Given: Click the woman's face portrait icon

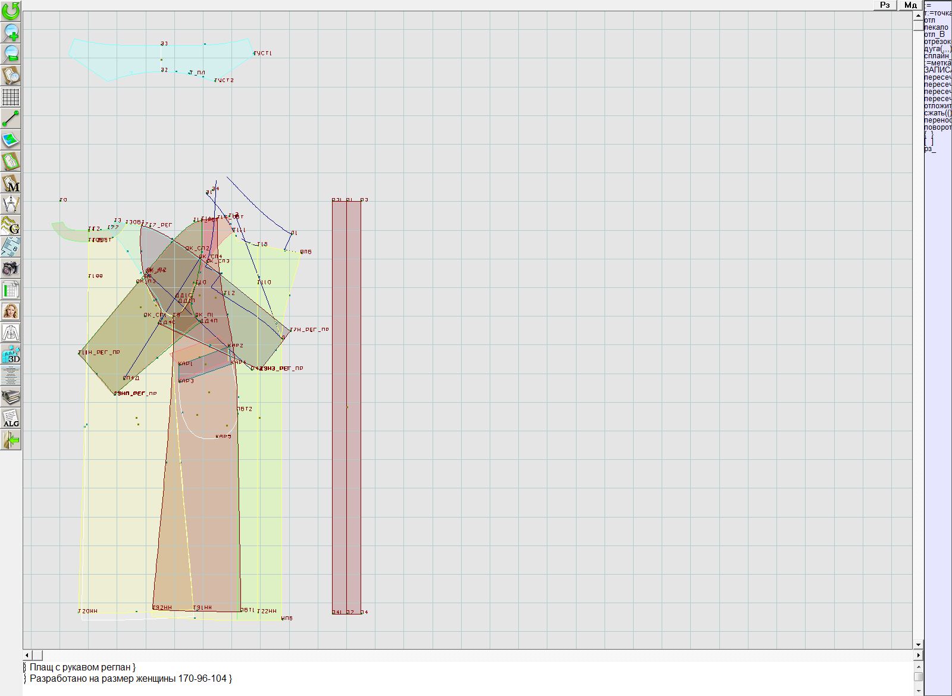Looking at the screenshot, I should click(x=11, y=311).
